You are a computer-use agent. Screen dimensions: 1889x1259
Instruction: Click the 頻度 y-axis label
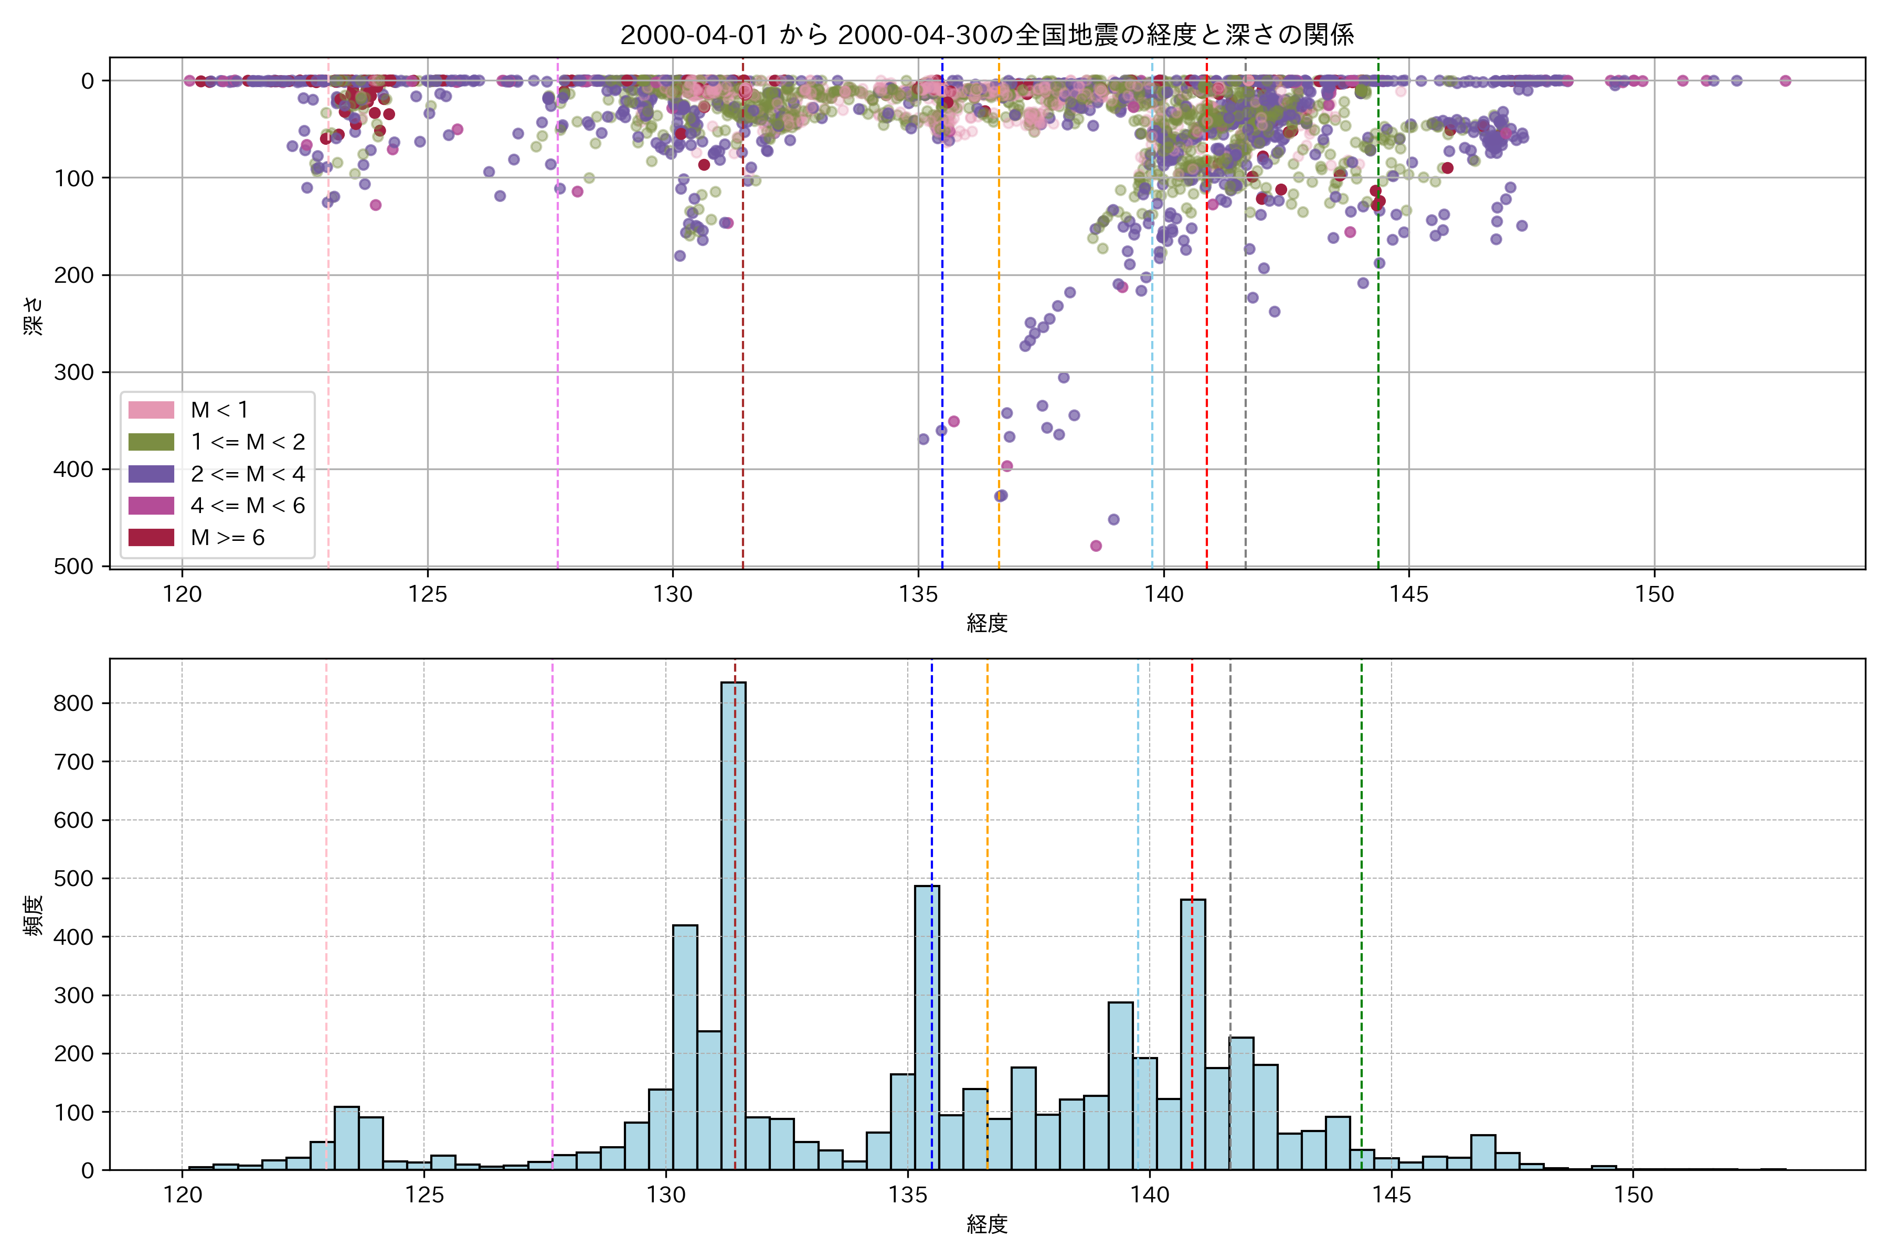33,915
